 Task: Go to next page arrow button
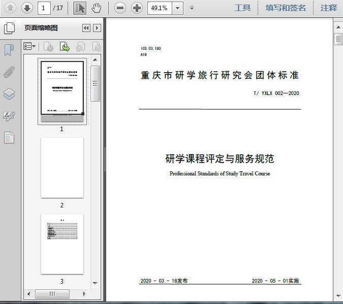[x=27, y=8]
